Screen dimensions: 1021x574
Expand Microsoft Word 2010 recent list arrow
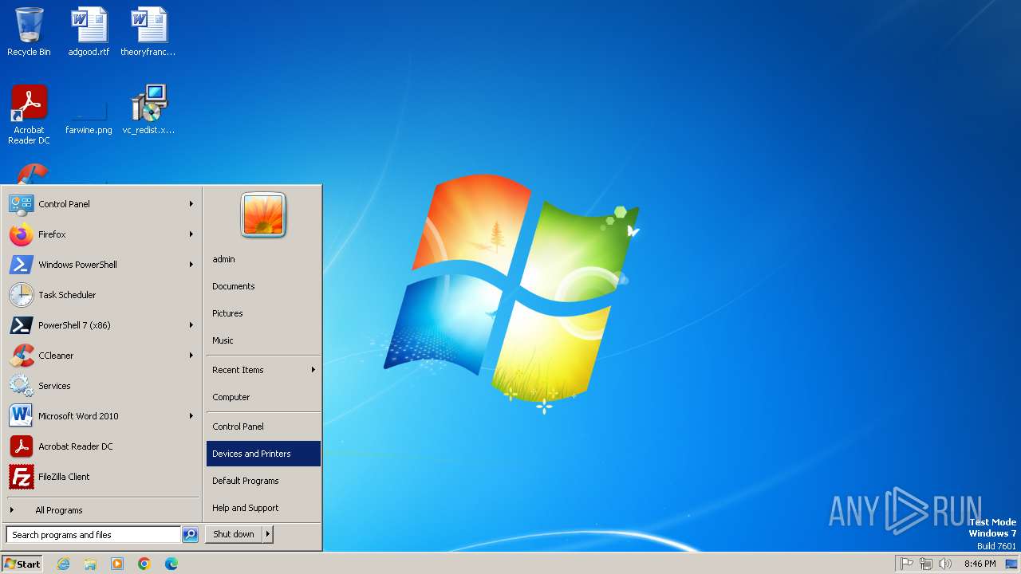tap(191, 416)
